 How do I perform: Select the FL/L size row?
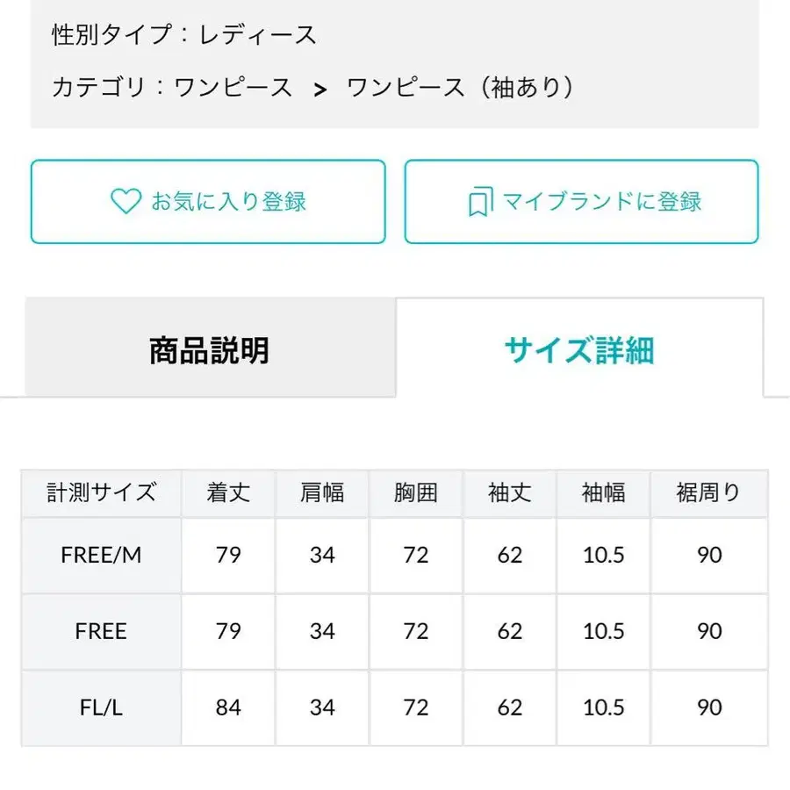coord(101,707)
